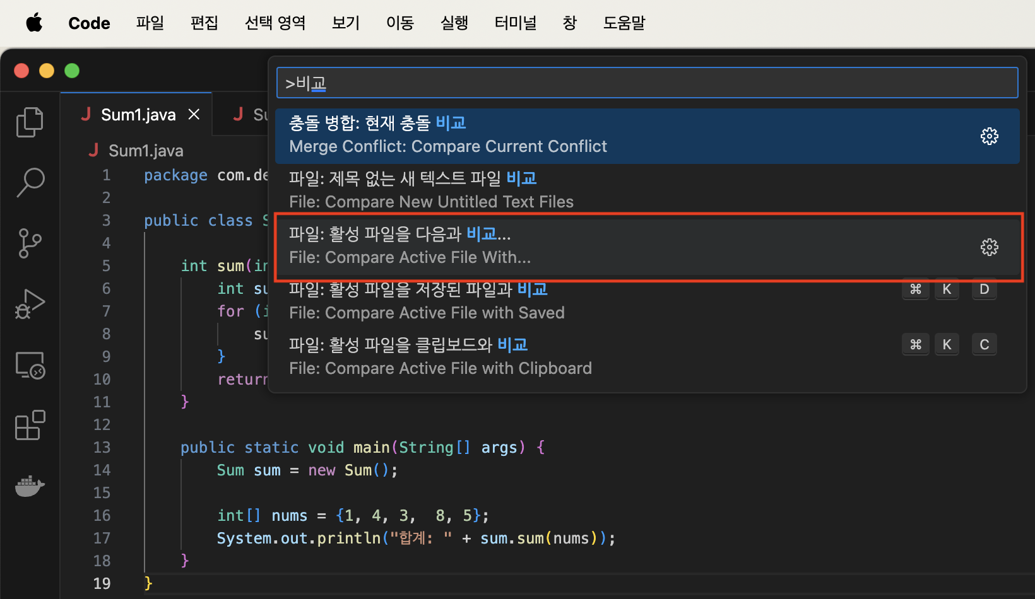
Task: Click the "합계: " string literal
Action: click(x=421, y=538)
